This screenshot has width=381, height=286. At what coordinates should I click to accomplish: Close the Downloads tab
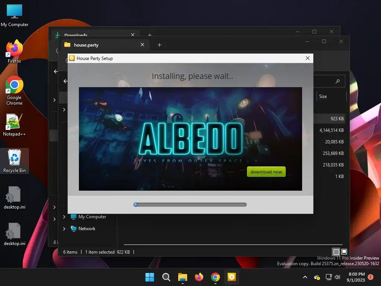(x=133, y=35)
